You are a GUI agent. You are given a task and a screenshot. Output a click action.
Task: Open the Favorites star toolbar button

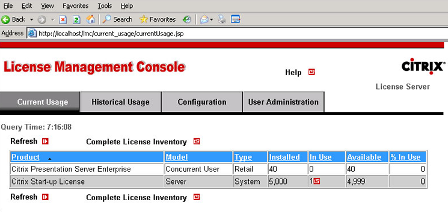click(158, 19)
